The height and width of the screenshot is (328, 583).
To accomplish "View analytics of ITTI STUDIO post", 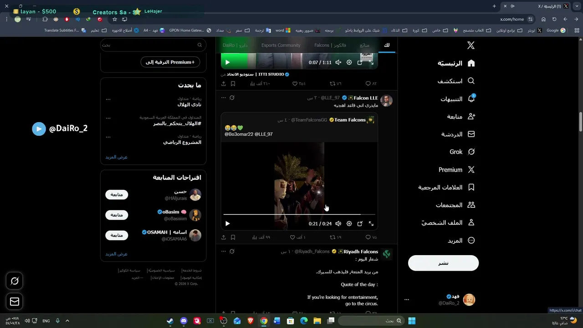I will (x=261, y=84).
